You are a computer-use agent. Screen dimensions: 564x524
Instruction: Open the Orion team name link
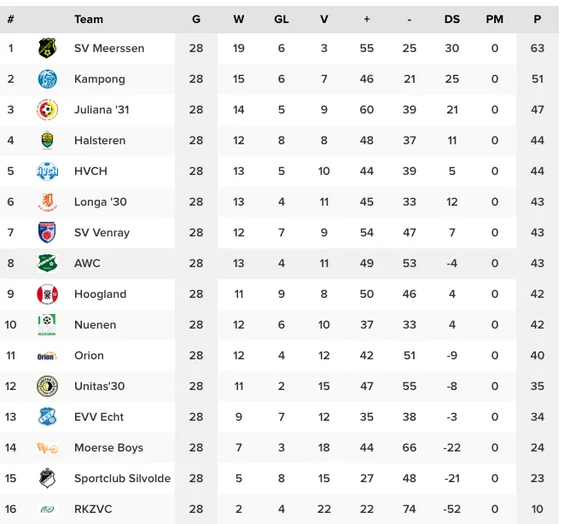89,356
